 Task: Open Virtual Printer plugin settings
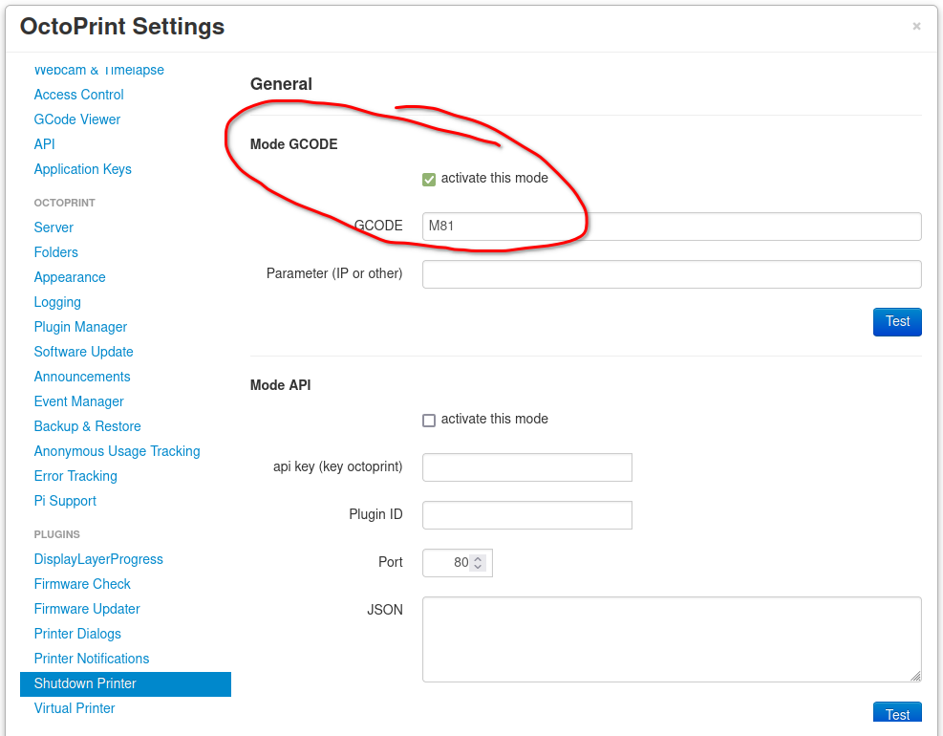tap(74, 708)
